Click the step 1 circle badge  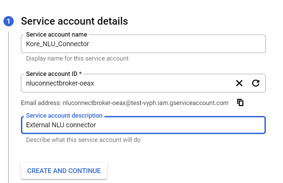pos(9,21)
